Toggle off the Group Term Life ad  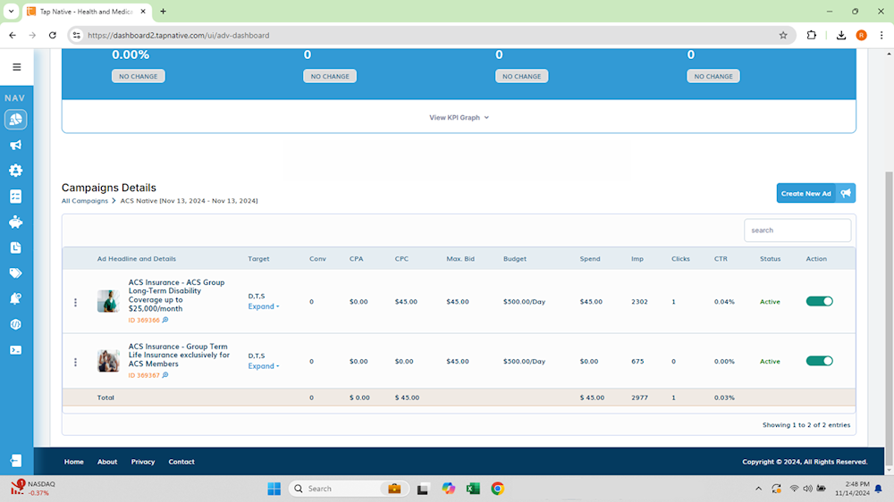point(819,361)
